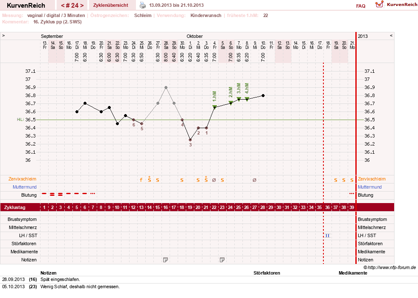The width and height of the screenshot is (418, 298).
Task: Click the date 05.10.2013 in notes list
Action: tap(13, 287)
